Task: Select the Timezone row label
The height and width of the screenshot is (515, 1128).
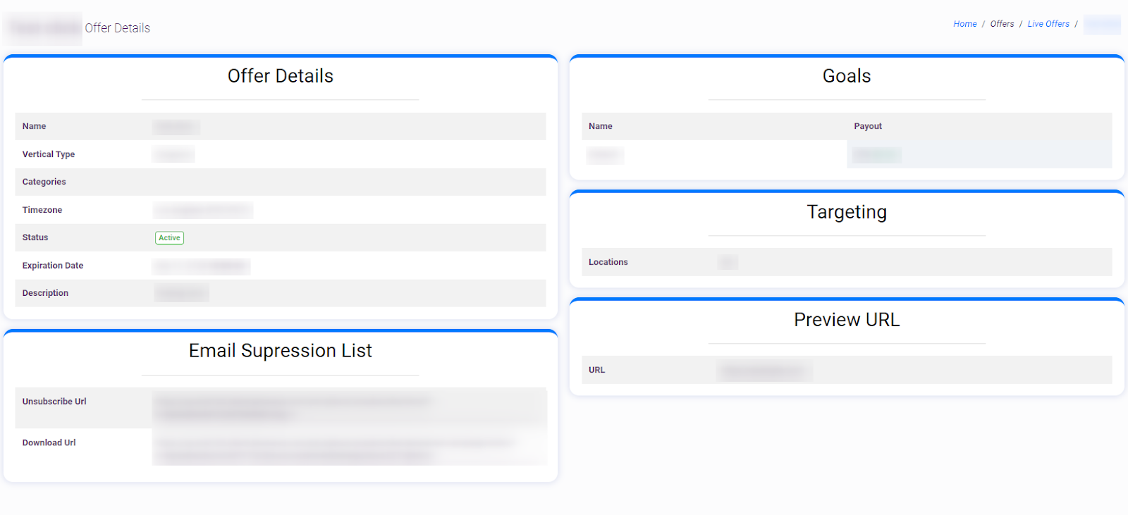Action: (42, 210)
